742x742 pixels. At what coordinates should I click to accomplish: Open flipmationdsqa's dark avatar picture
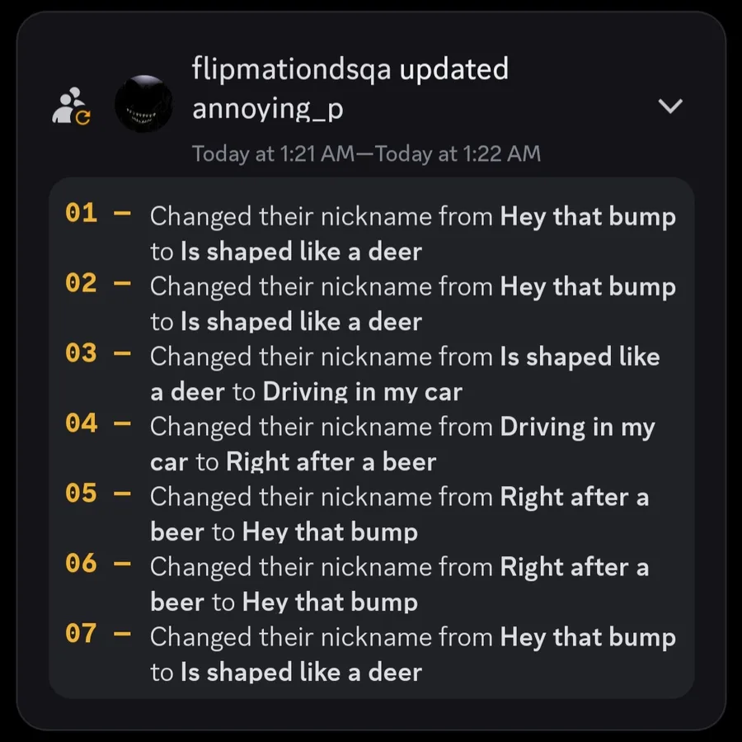(143, 105)
